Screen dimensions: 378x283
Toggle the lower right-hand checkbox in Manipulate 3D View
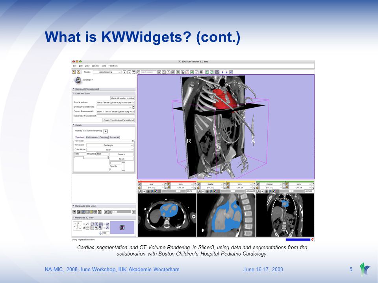point(105,228)
